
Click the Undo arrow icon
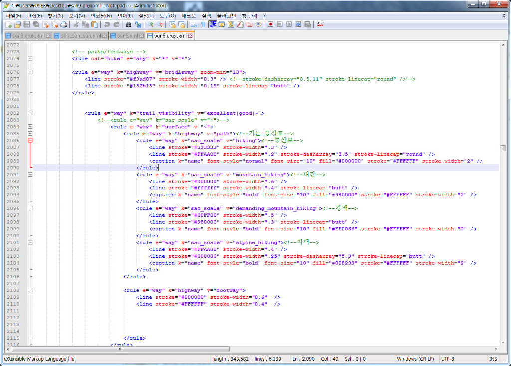107,24
